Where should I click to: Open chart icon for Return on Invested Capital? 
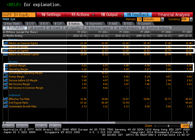[x=6, y=54]
